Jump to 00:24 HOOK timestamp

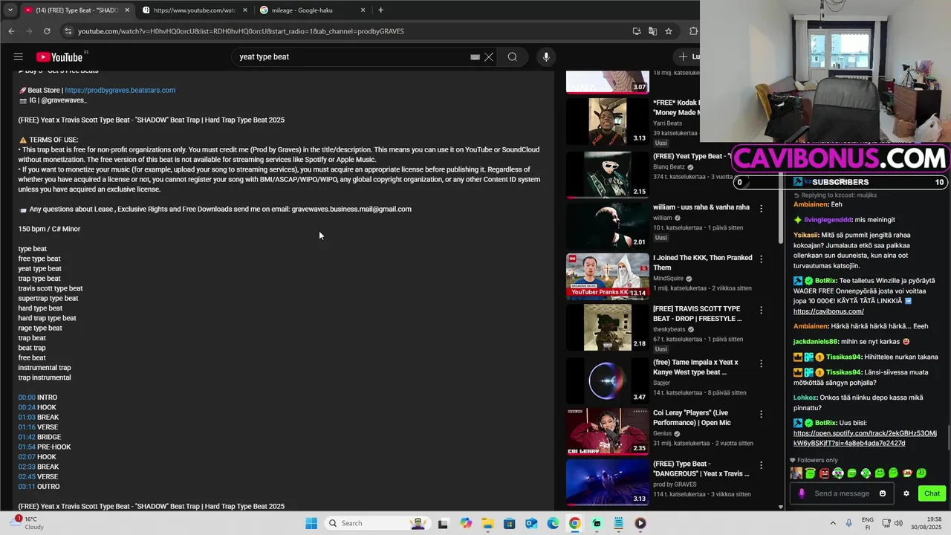click(x=27, y=407)
